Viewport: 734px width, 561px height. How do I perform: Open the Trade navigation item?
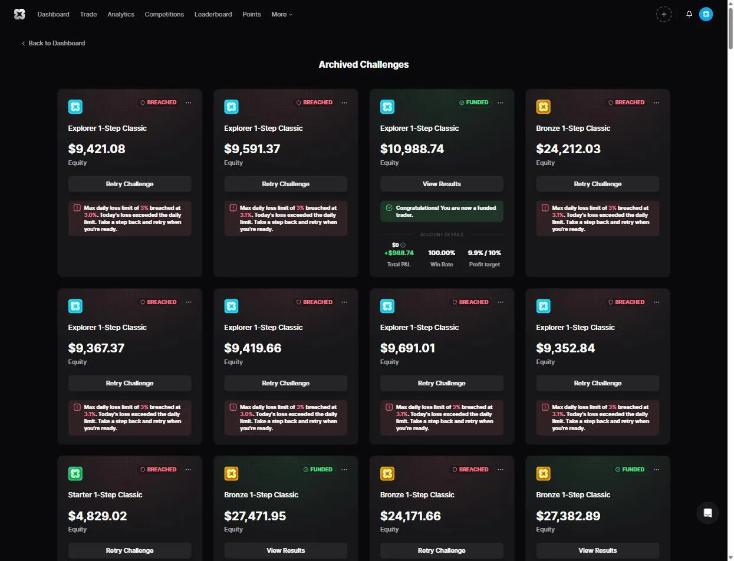pos(88,14)
